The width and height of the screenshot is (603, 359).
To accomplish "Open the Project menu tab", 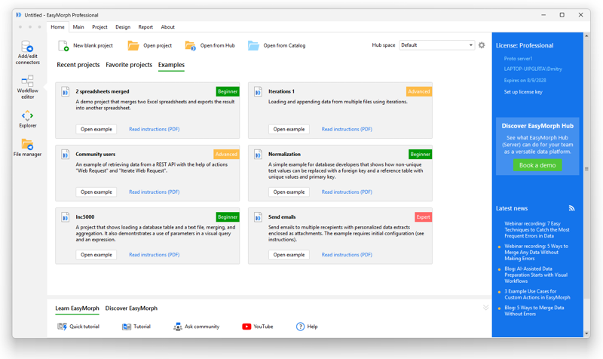I will [99, 27].
